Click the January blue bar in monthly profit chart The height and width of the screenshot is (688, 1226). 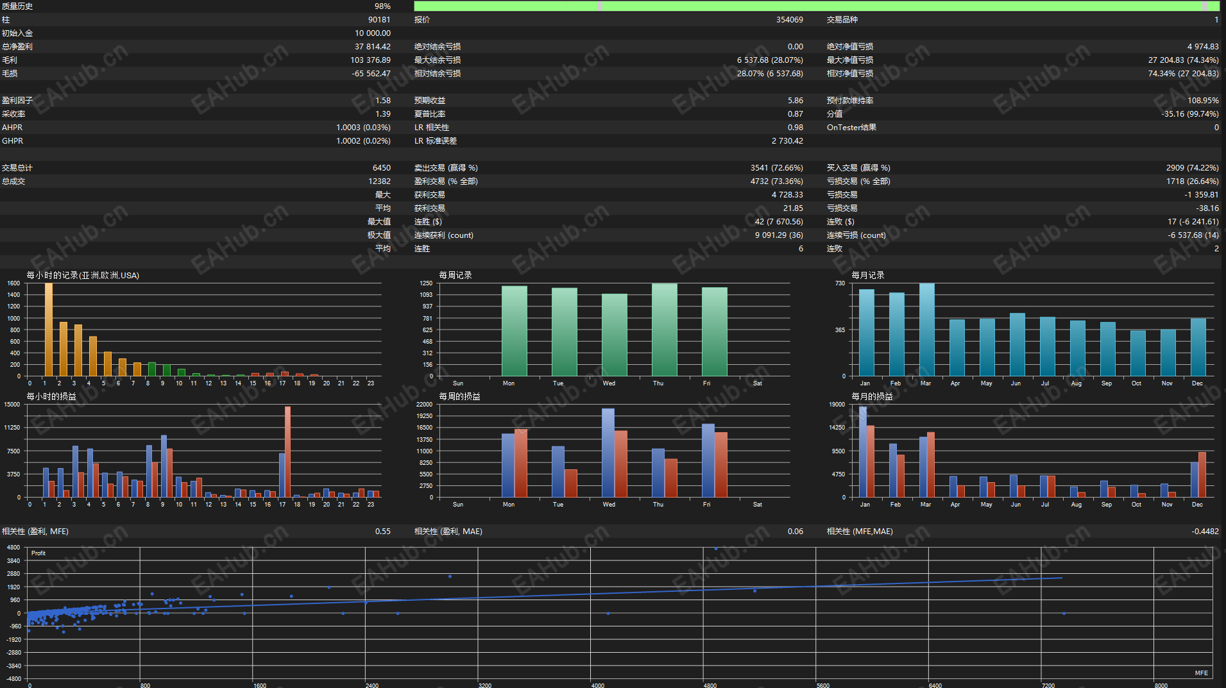click(x=863, y=452)
